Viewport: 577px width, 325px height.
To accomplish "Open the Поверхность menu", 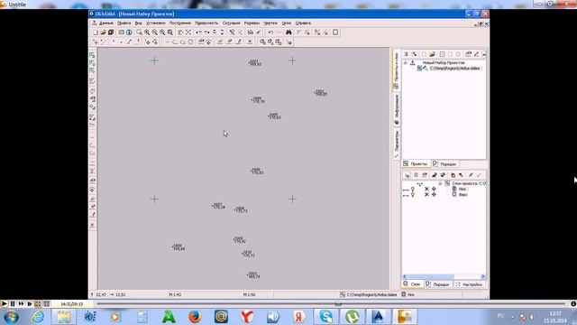I will [x=206, y=23].
